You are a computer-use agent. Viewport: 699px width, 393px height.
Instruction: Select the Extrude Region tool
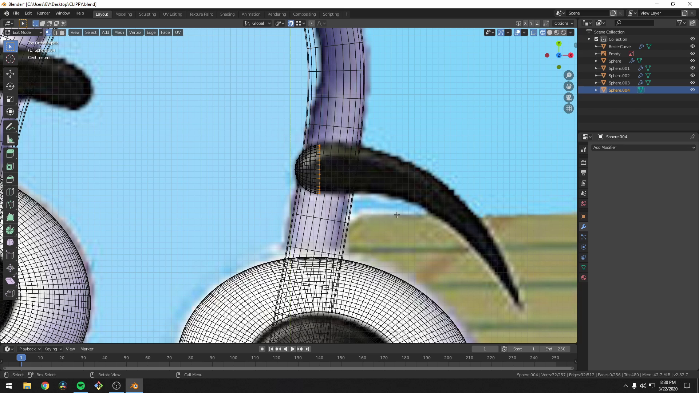[x=10, y=154]
